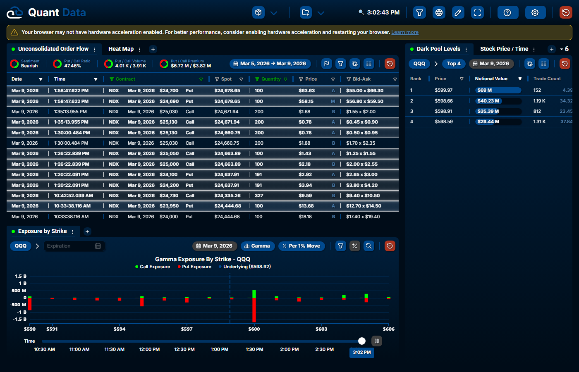This screenshot has width=579, height=372.
Task: Click the Spot column sort triangle
Action: pos(241,79)
